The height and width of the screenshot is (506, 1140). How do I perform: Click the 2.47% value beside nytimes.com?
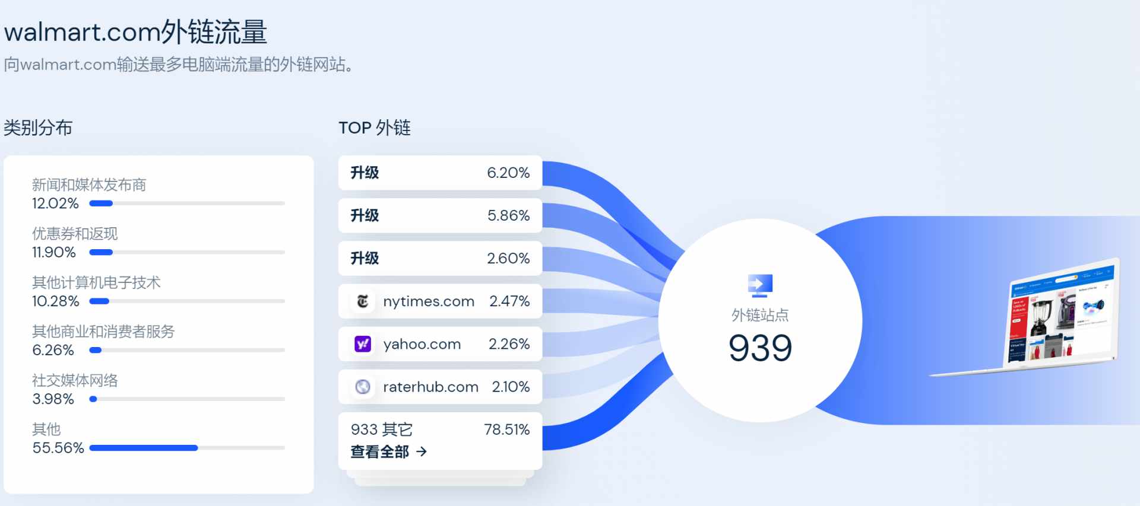pyautogui.click(x=509, y=301)
